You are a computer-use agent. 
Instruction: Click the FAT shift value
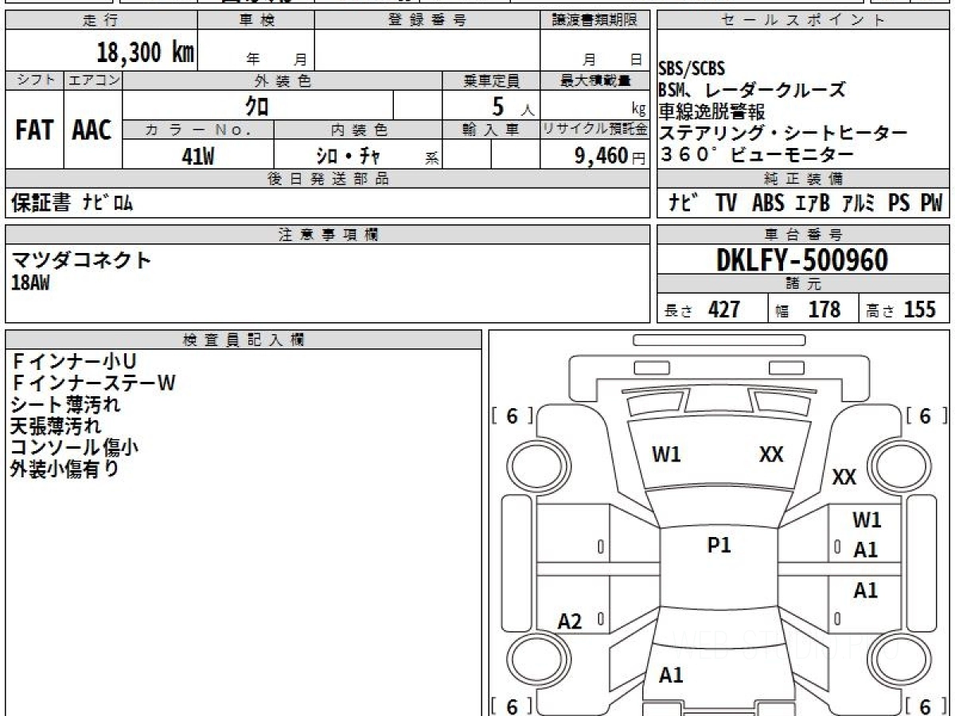click(x=34, y=130)
